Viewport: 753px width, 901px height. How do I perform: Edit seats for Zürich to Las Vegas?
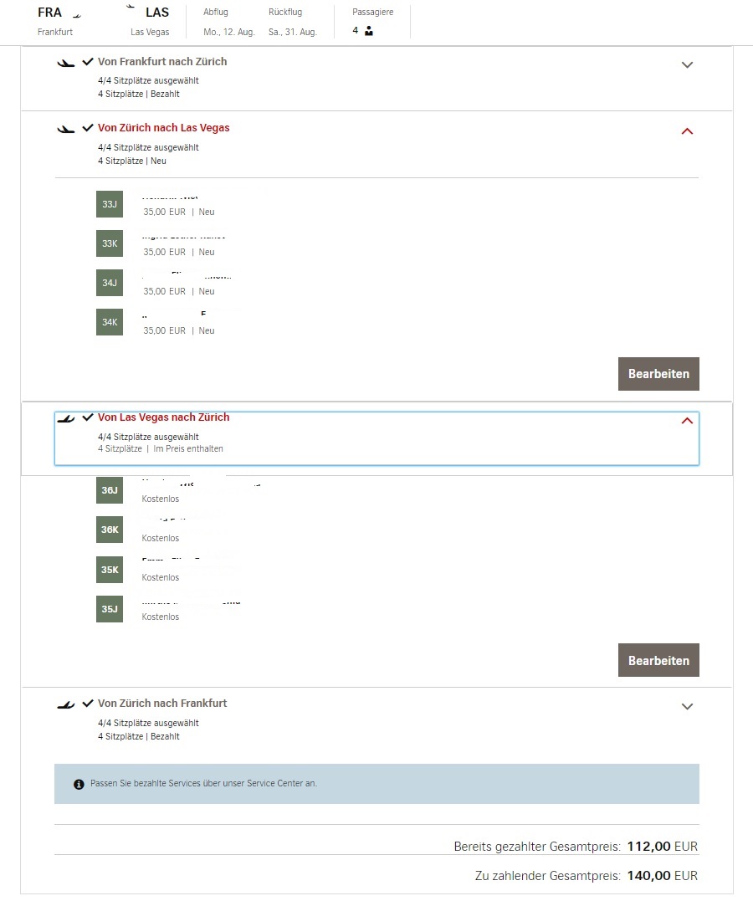658,374
